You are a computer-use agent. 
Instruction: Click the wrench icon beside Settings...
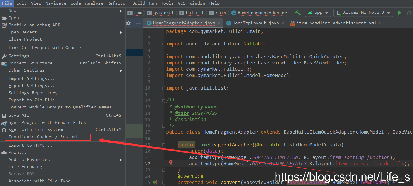pos(4,56)
